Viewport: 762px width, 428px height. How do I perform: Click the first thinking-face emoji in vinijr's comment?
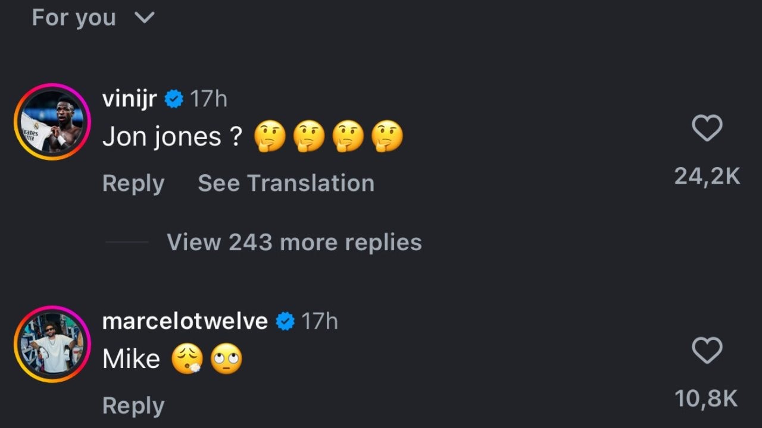tap(270, 137)
